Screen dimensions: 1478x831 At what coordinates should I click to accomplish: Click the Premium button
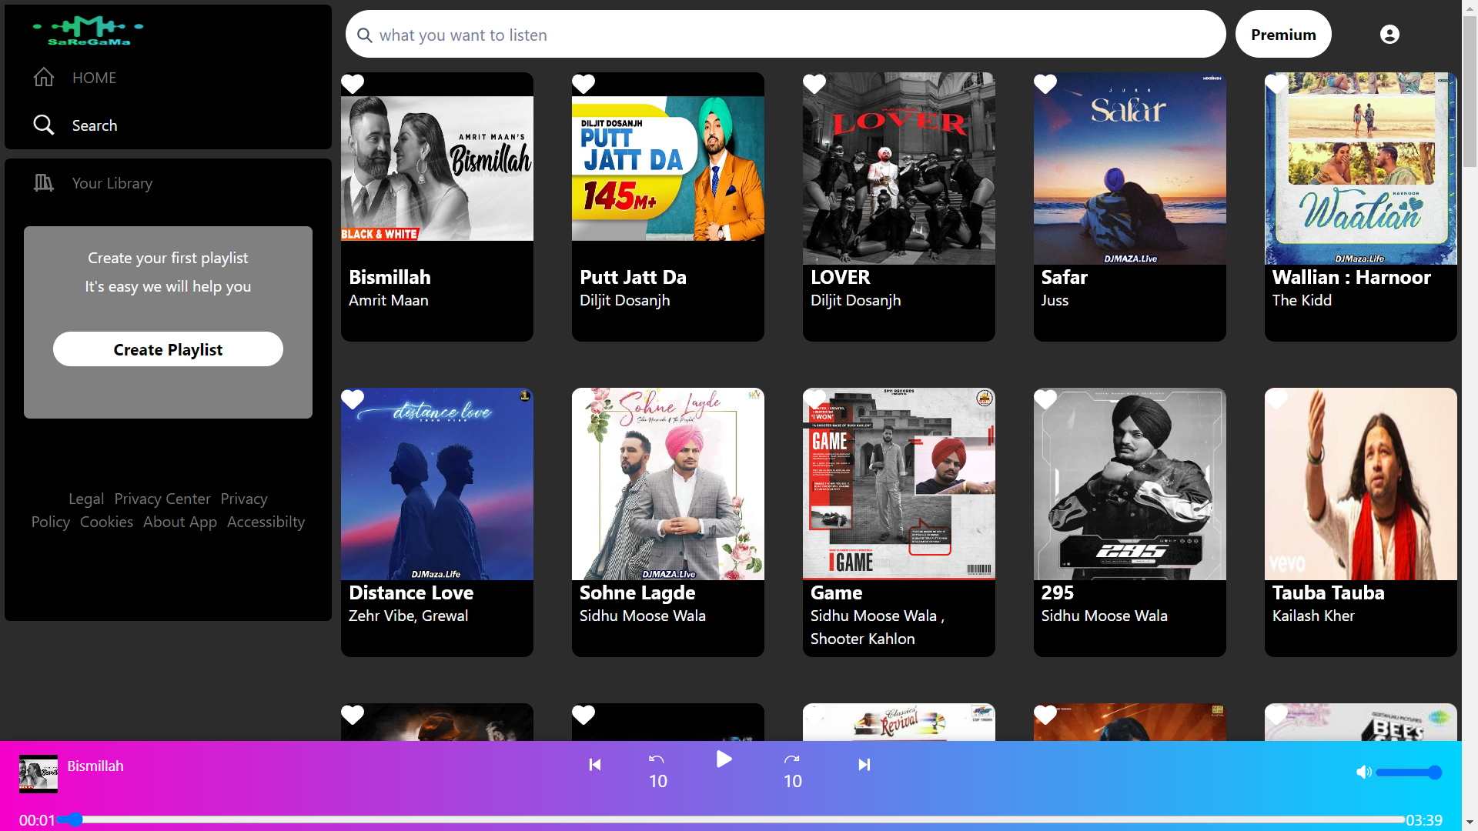1282,35
